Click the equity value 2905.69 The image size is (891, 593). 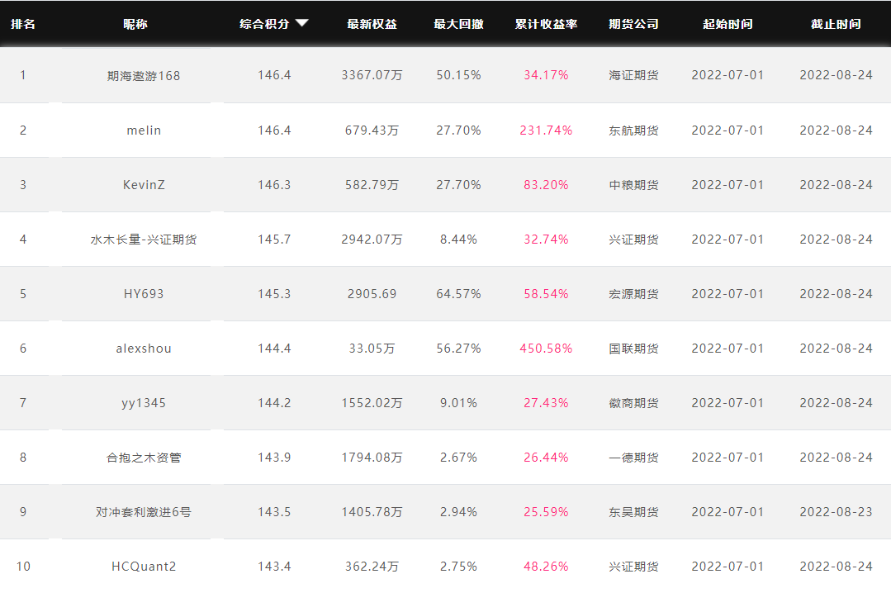372,294
